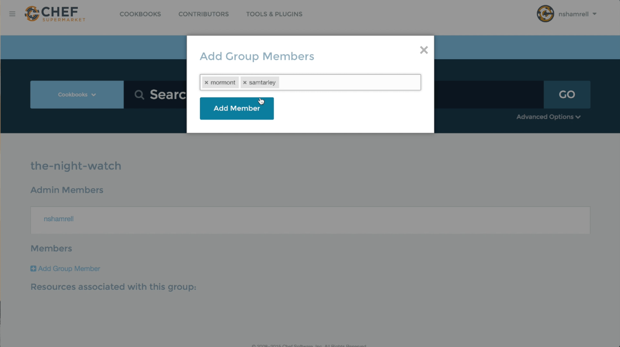This screenshot has height=347, width=620.
Task: Click the search magnifying glass icon
Action: 140,94
